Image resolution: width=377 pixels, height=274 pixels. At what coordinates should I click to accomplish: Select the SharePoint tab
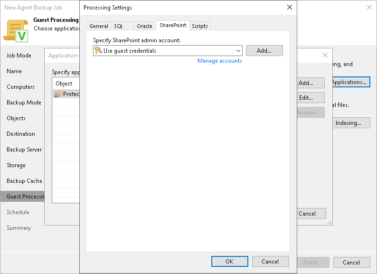coord(173,25)
